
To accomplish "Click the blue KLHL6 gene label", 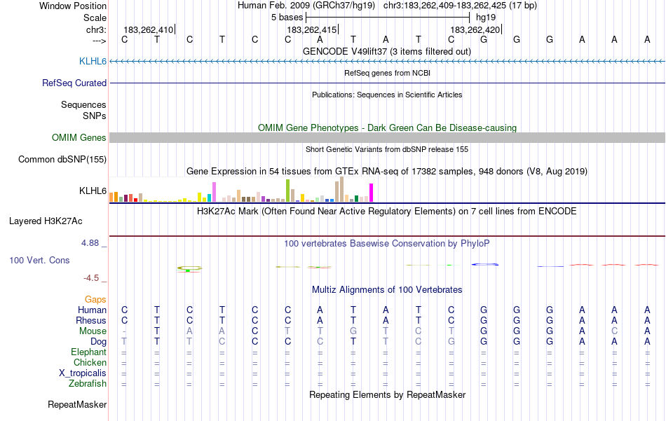I will [x=93, y=61].
